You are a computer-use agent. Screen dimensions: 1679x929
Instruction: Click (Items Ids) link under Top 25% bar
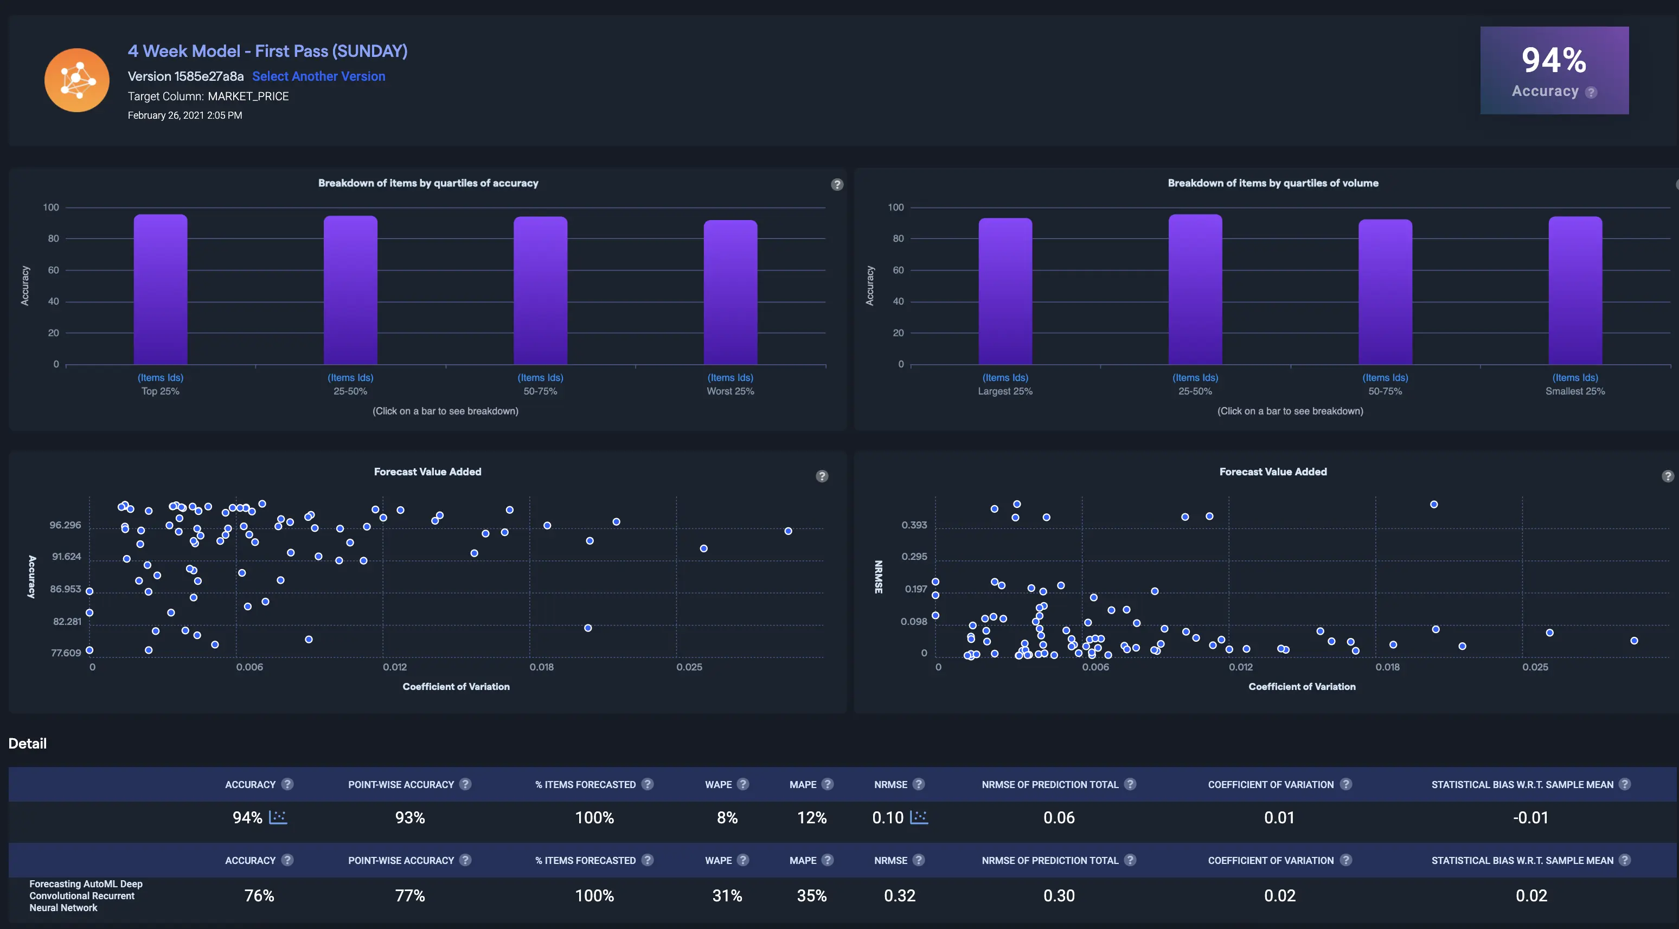point(161,378)
